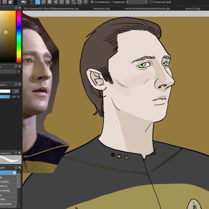Click the down arrow of the brush list scrollbar
This screenshot has width=209, height=209.
click(x=19, y=207)
